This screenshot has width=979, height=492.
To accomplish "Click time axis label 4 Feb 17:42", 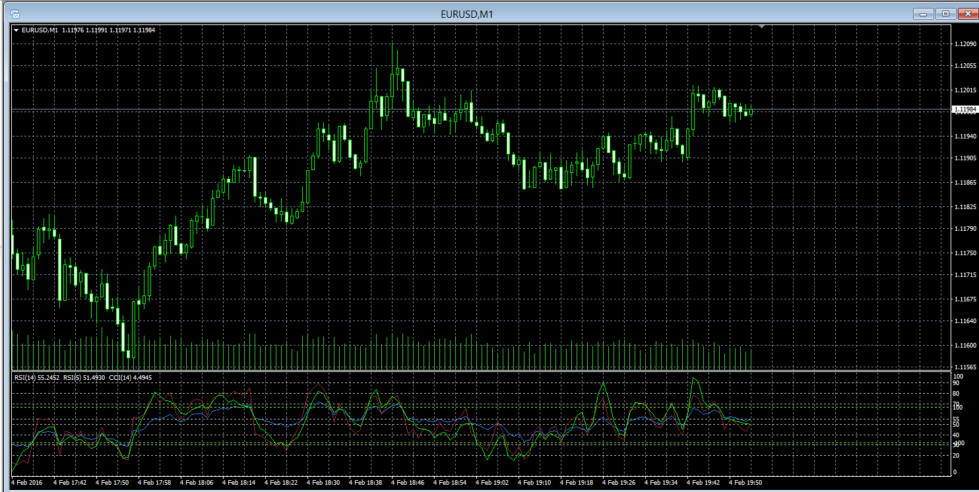I will point(71,483).
